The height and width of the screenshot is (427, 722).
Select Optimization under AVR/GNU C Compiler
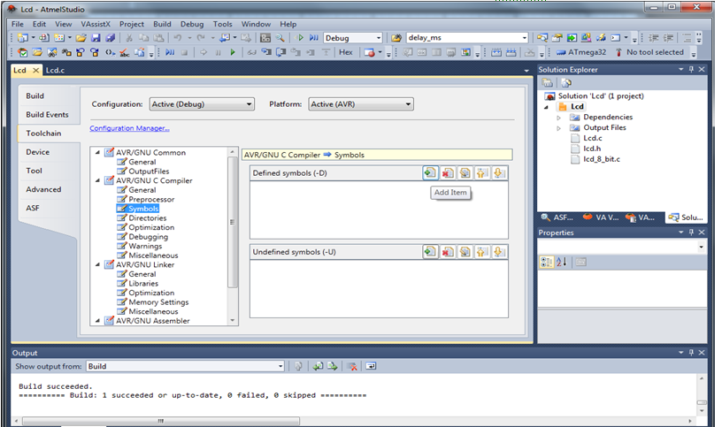click(x=151, y=227)
